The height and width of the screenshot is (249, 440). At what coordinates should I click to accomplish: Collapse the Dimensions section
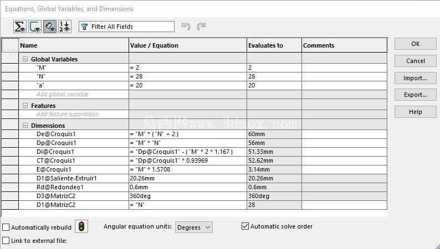(x=25, y=126)
